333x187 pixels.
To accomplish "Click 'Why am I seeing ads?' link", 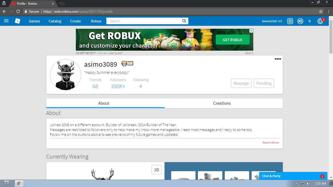I will (x=110, y=53).
